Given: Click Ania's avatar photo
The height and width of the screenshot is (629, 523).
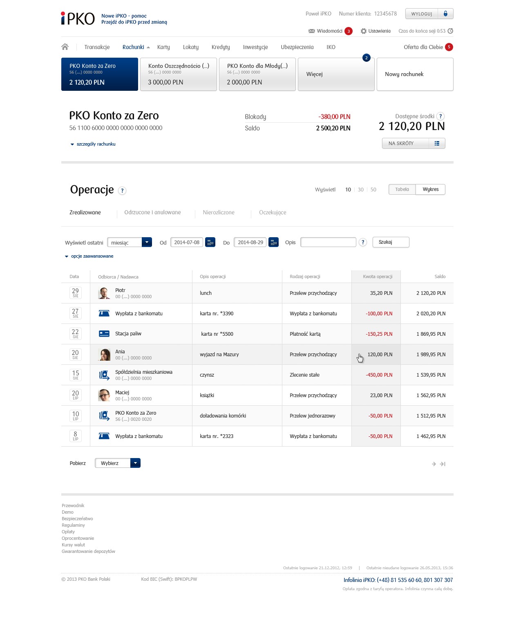Looking at the screenshot, I should [104, 355].
